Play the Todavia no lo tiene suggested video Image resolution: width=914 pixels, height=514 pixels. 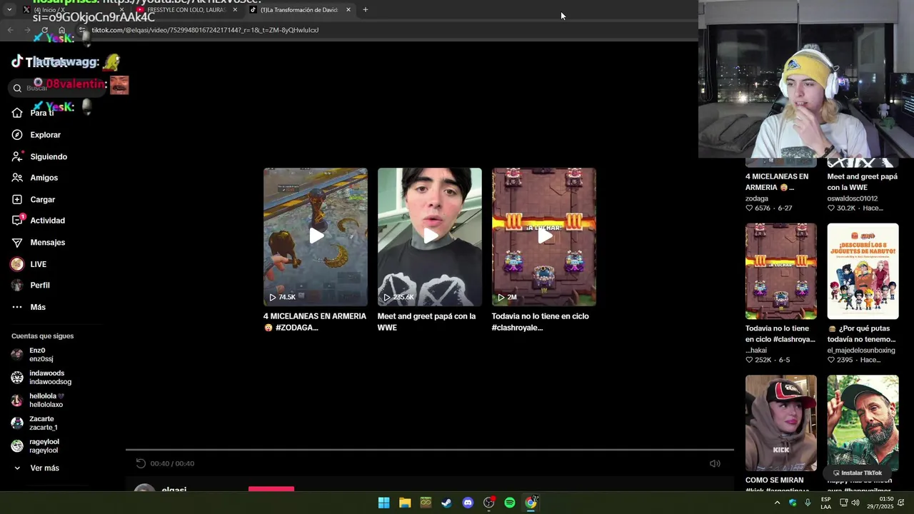point(544,237)
